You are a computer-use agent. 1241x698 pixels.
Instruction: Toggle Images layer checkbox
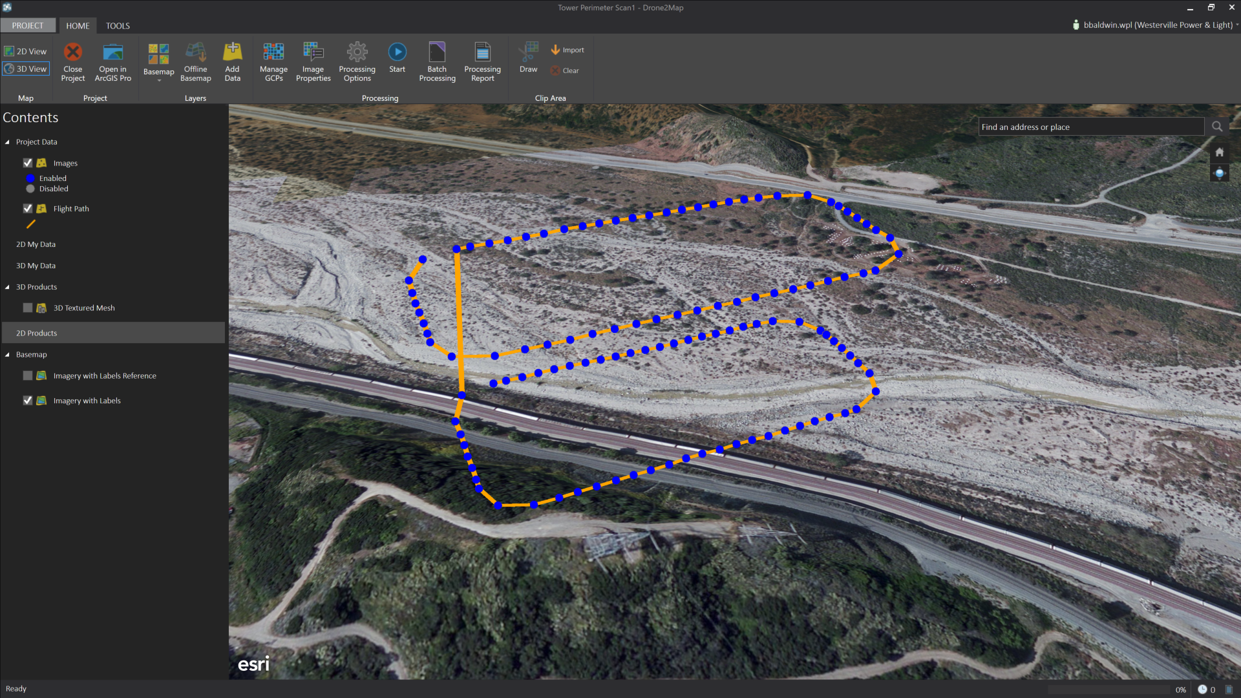(28, 163)
